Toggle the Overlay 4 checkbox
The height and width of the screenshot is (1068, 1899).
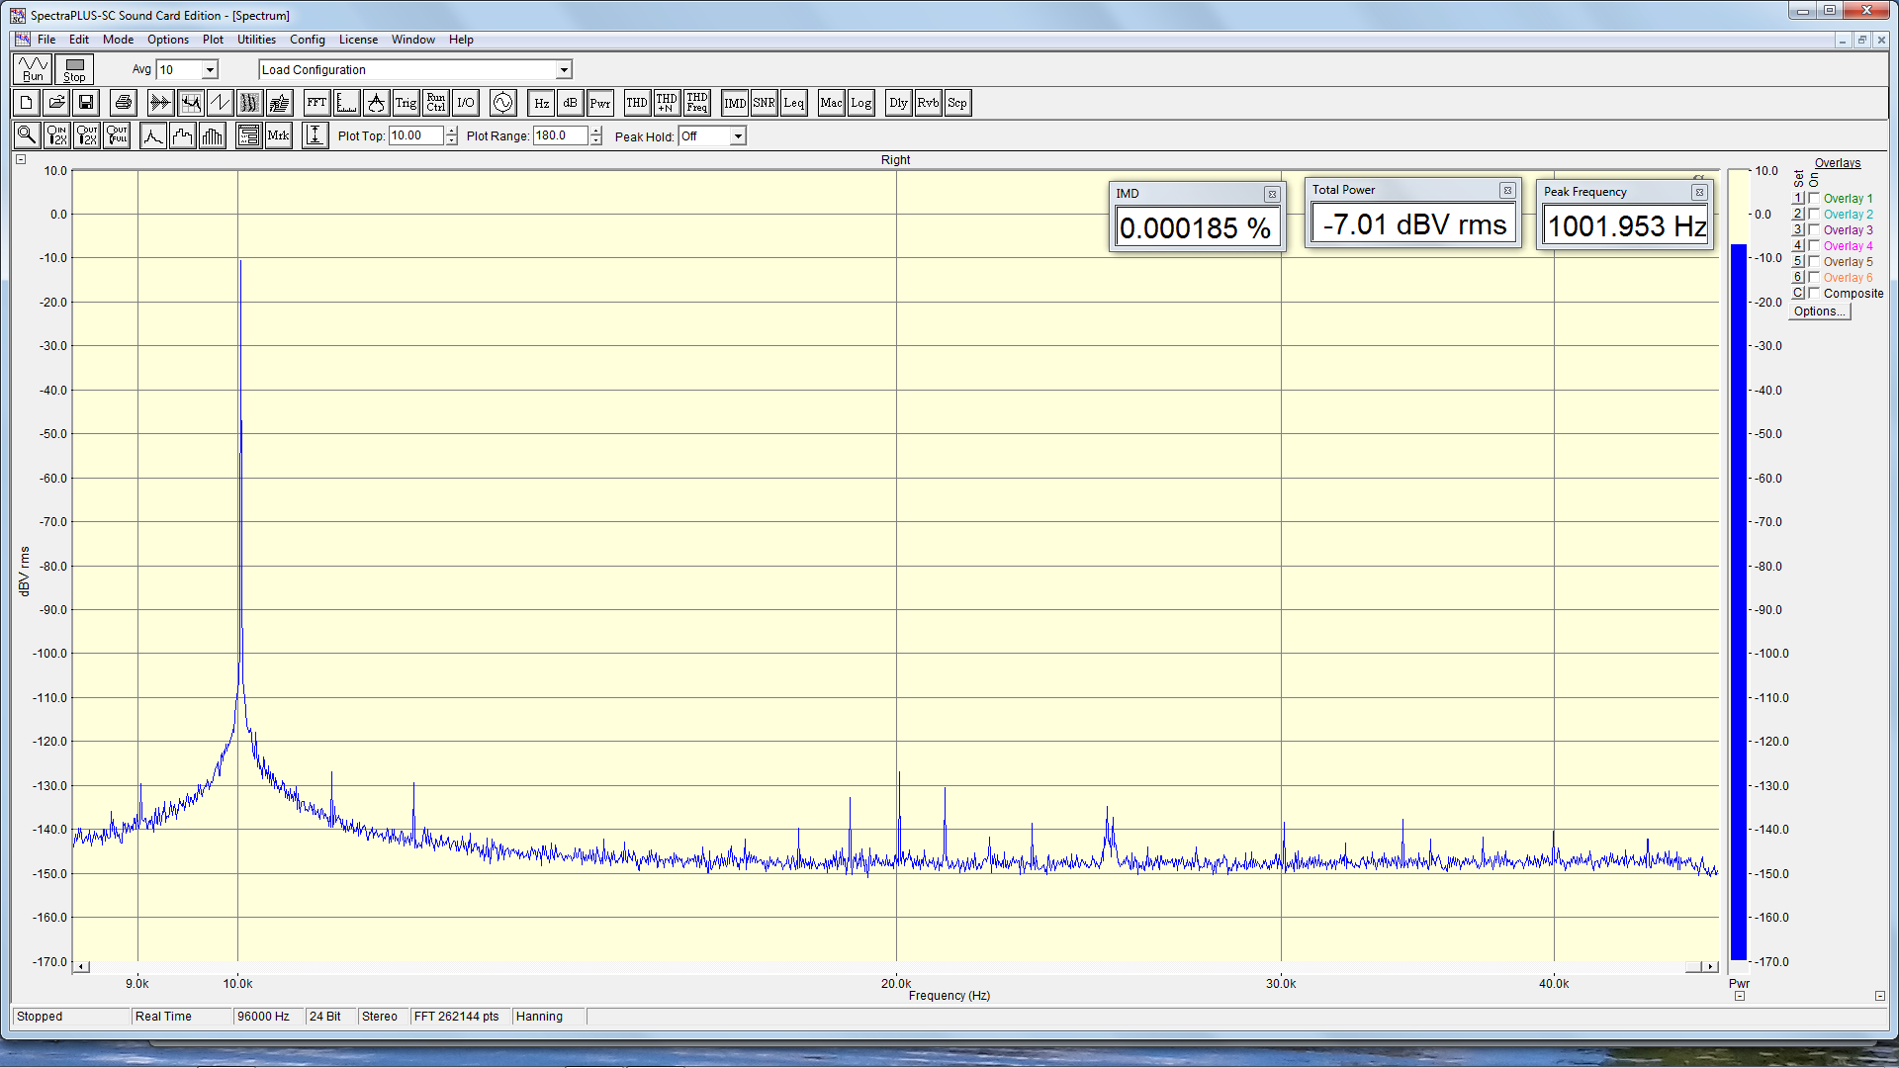(x=1814, y=246)
